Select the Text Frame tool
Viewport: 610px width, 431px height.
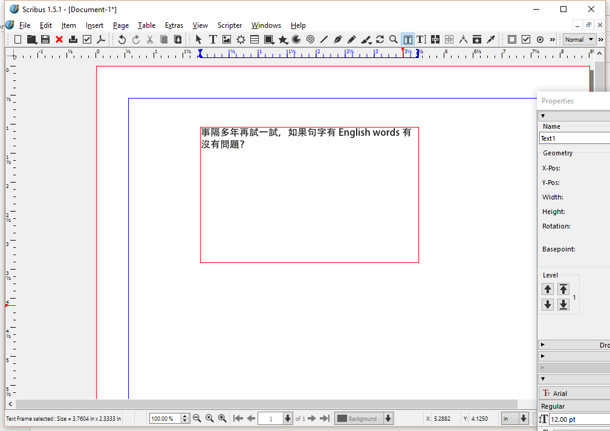click(213, 39)
